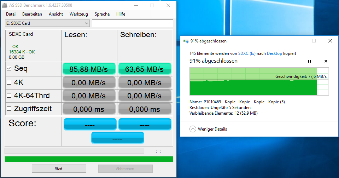Image resolution: width=339 pixels, height=178 pixels.
Task: Open the Werkzeug menu
Action: click(79, 14)
